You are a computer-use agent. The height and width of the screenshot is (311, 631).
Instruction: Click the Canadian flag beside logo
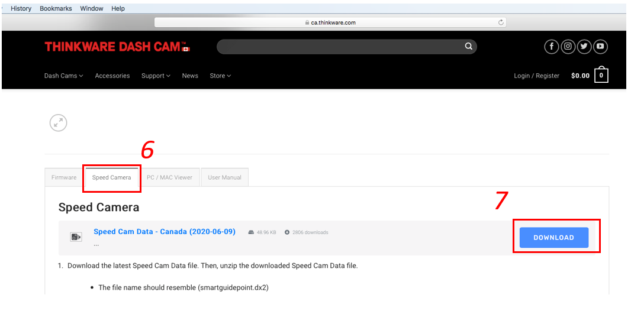click(x=186, y=50)
